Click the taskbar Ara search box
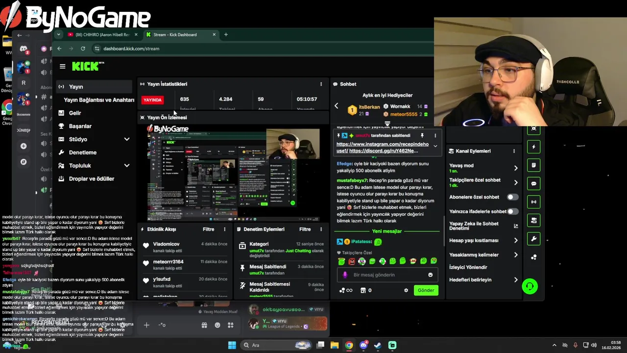 point(277,345)
